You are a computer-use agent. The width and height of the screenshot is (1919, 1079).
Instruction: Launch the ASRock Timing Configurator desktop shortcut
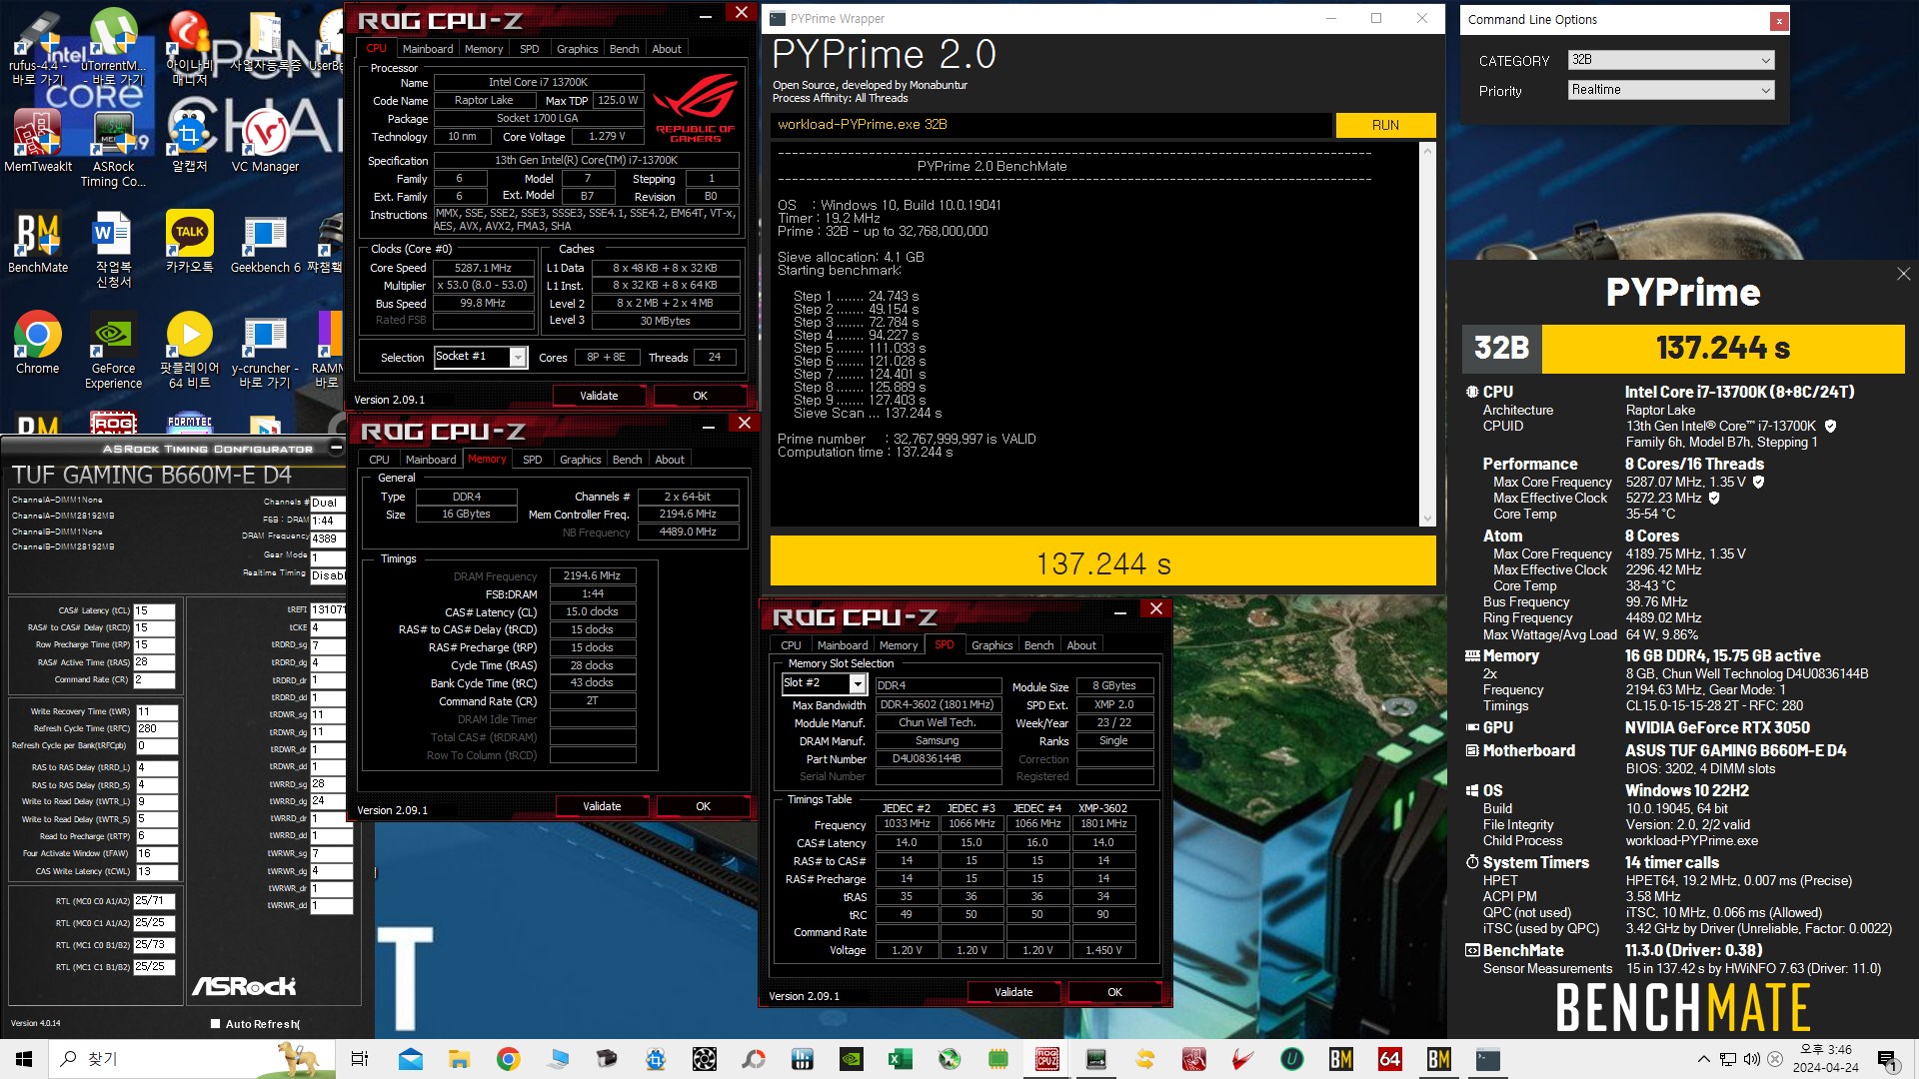pos(113,148)
